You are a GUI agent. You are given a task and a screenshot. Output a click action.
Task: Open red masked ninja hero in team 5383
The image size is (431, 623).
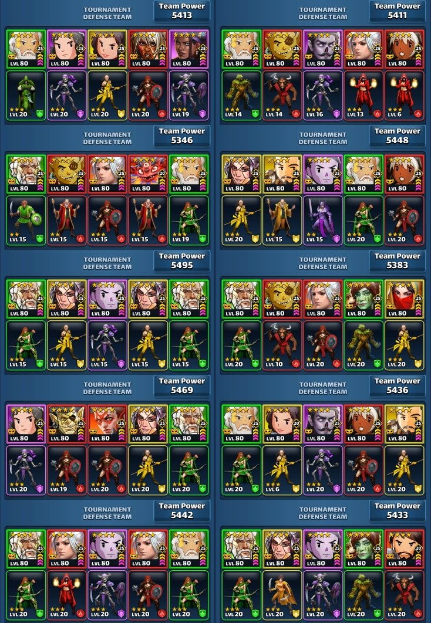tap(405, 299)
